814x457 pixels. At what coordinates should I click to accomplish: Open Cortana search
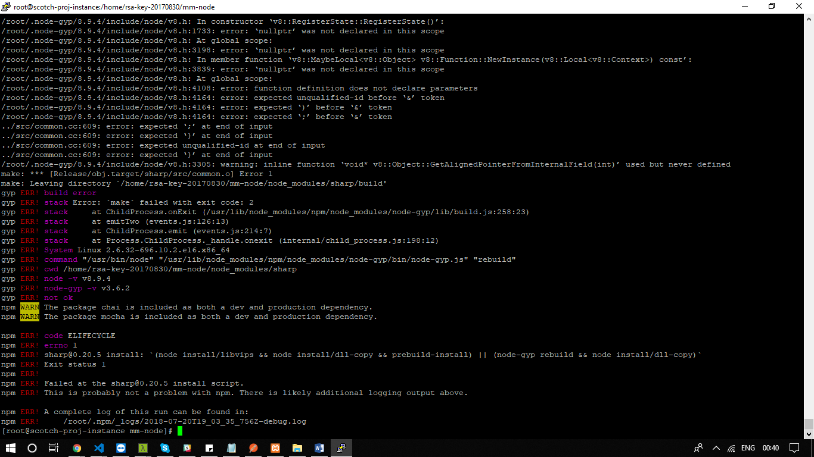click(32, 447)
